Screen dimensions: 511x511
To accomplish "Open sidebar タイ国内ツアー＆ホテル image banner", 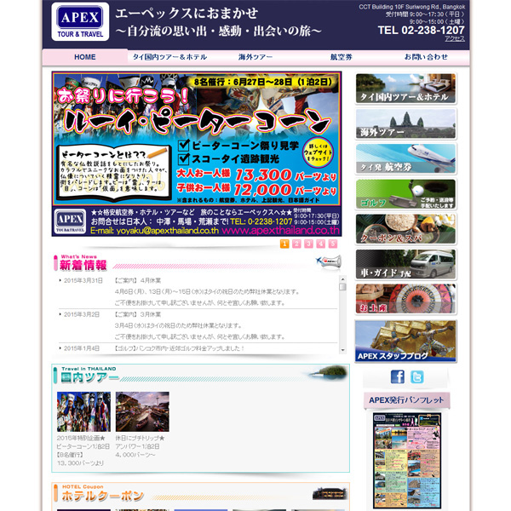I will (x=405, y=89).
